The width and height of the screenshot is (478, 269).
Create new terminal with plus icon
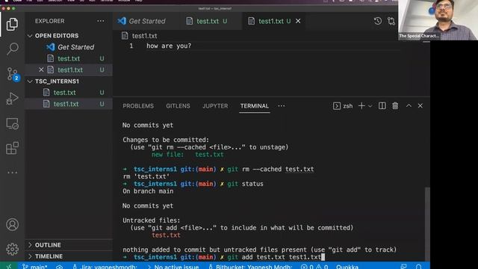361,106
